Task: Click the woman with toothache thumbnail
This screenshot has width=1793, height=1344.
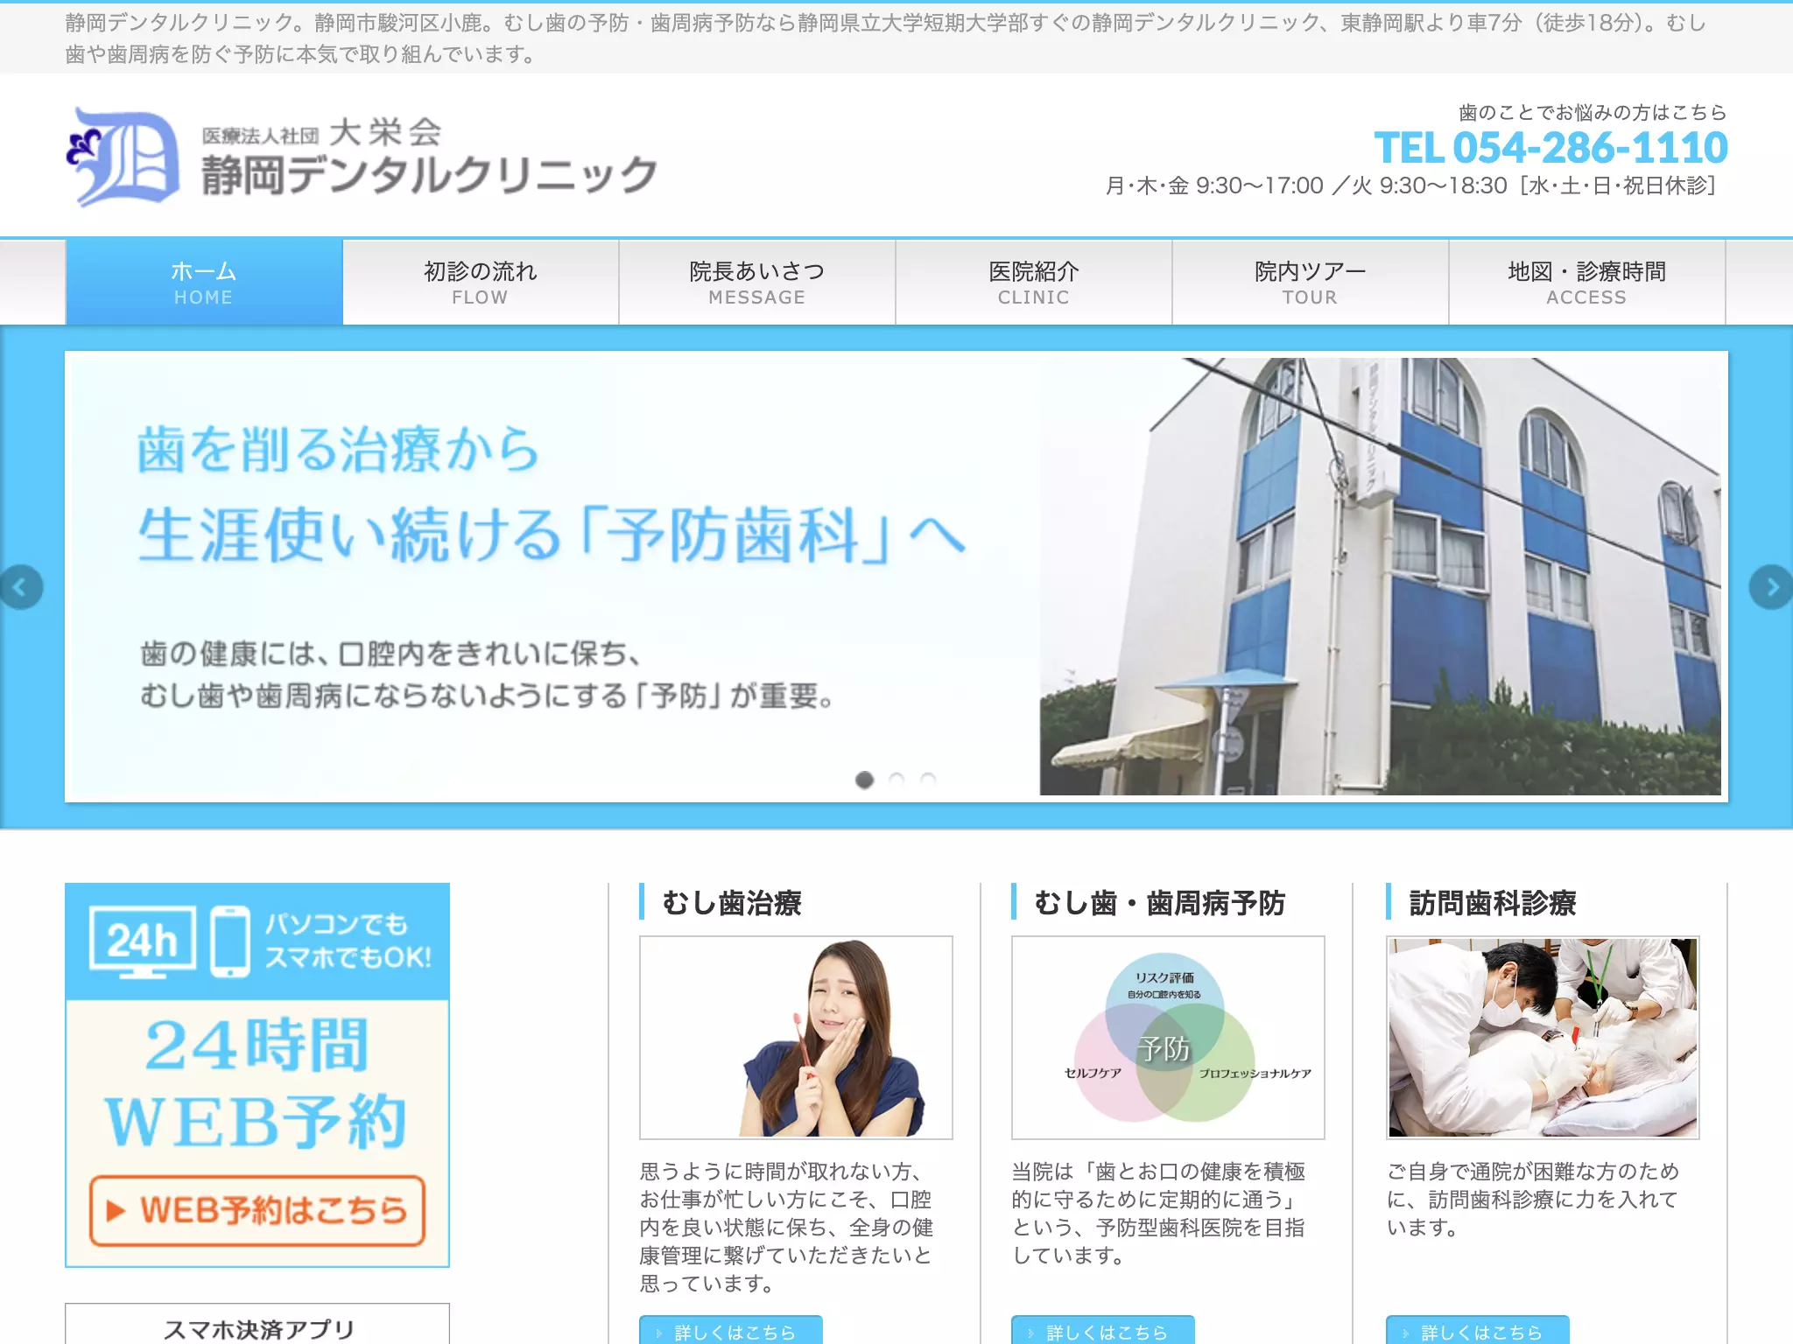Action: pos(796,1038)
